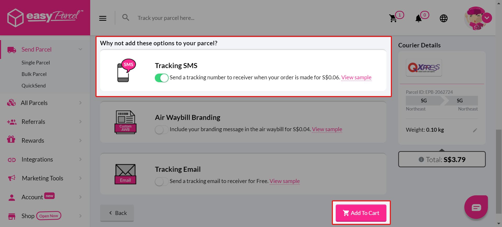Click the globe language selector icon
Image resolution: width=502 pixels, height=227 pixels.
(x=443, y=18)
